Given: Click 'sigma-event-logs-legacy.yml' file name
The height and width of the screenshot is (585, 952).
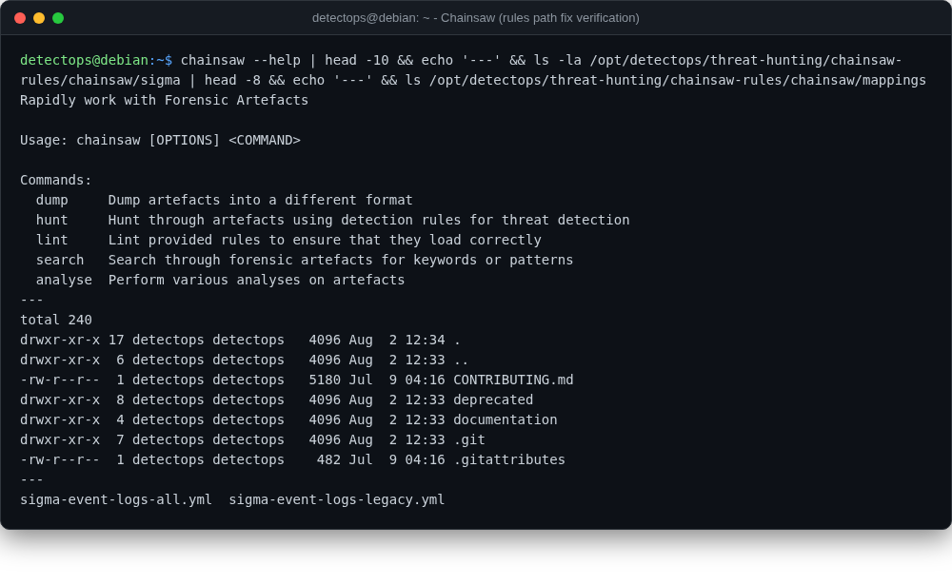Looking at the screenshot, I should (336, 500).
